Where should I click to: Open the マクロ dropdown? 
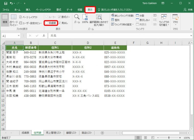(175, 20)
